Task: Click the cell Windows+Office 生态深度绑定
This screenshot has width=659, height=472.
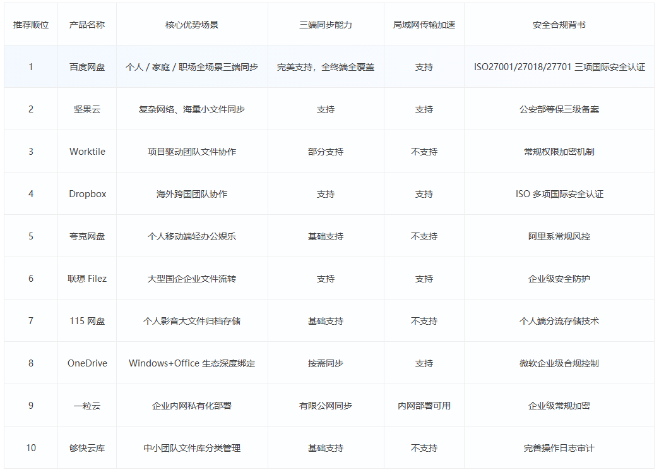Action: click(192, 363)
